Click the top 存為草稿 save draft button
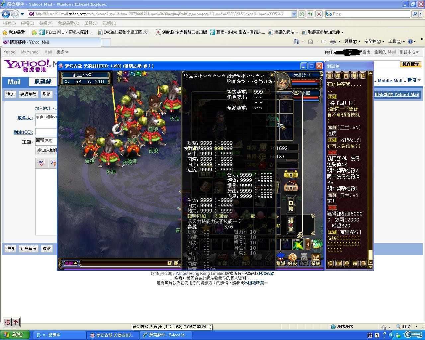Screen dimensions: 425x340 28,94
